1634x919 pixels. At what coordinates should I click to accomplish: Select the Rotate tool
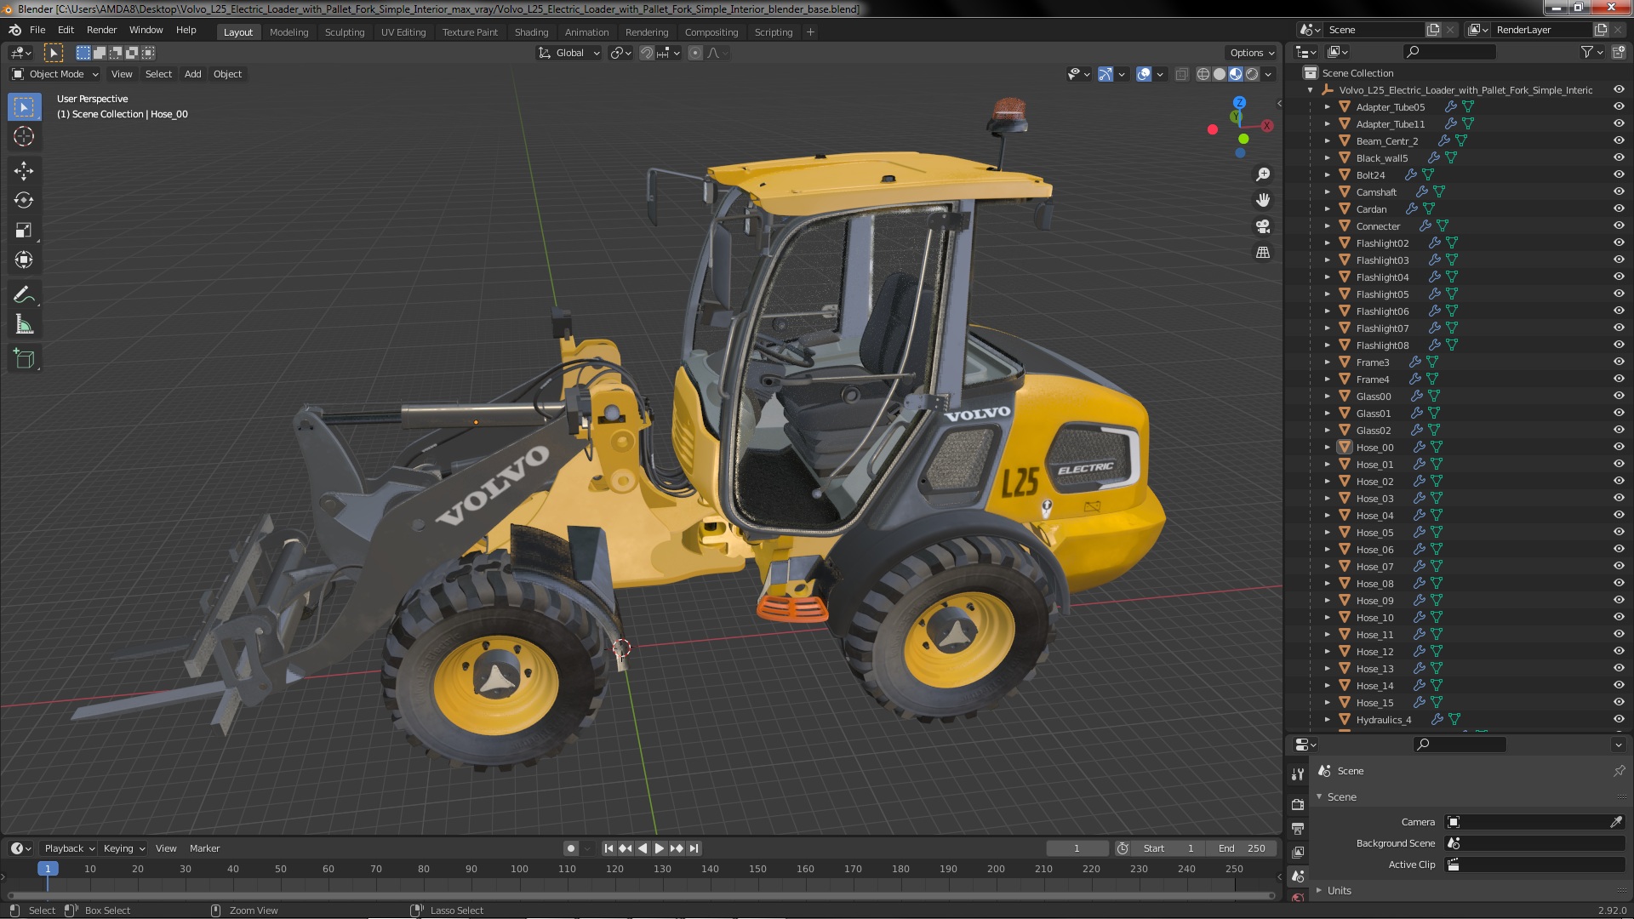tap(24, 201)
